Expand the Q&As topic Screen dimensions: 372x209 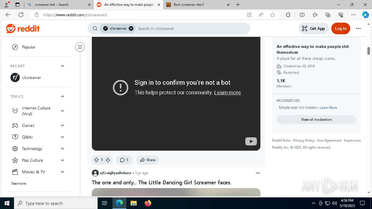coord(62,137)
